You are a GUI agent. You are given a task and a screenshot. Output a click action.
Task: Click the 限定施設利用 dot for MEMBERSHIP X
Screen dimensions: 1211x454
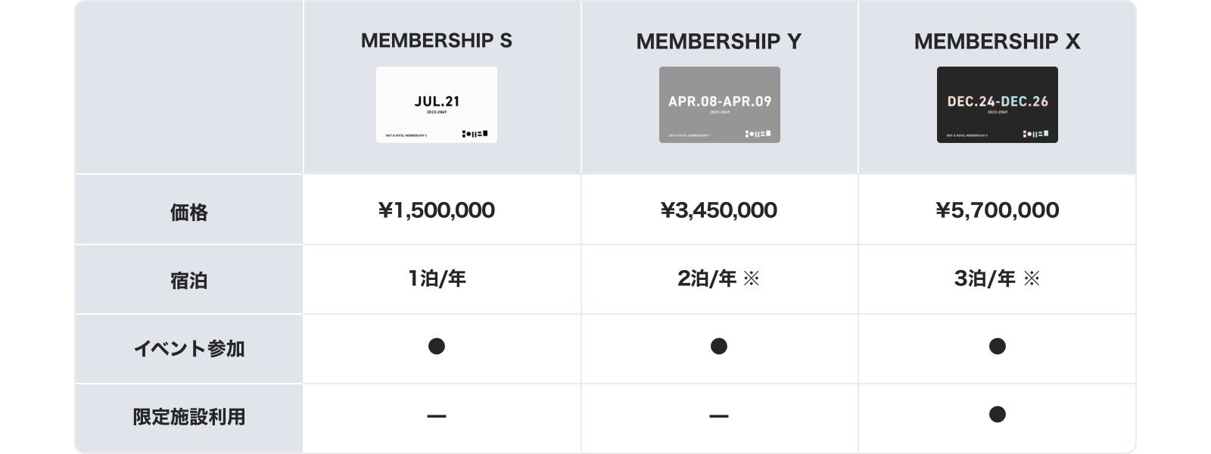[x=998, y=414]
